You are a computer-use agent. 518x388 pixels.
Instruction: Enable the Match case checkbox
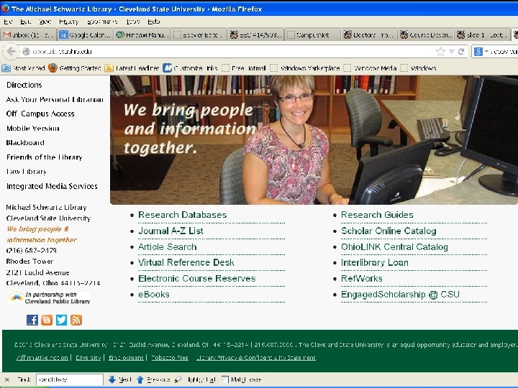(224, 380)
